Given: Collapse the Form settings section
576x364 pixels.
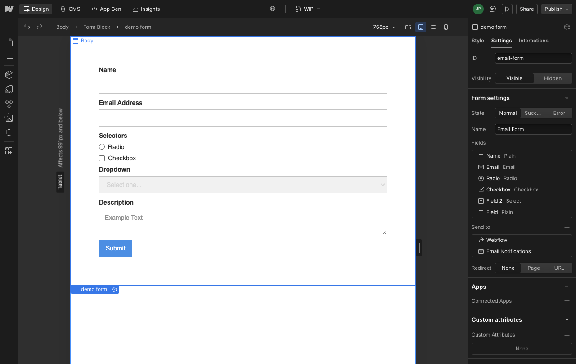Looking at the screenshot, I should (x=567, y=98).
